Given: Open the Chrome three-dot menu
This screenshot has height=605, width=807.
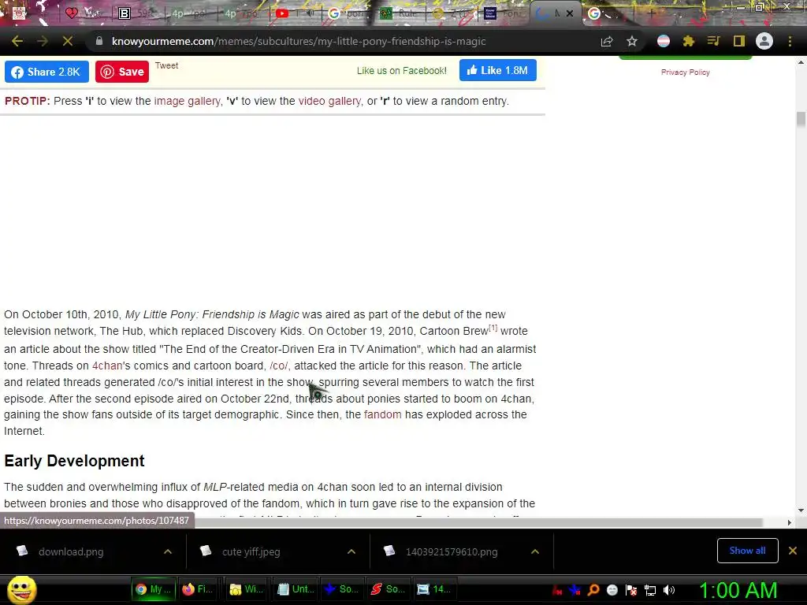Looking at the screenshot, I should (x=790, y=41).
